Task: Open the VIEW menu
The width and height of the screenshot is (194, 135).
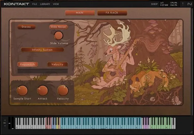Action: point(56,4)
